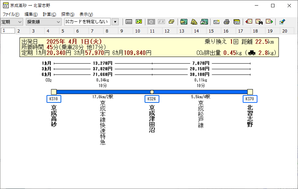Click the app icon in title bar

(x=6, y=6)
